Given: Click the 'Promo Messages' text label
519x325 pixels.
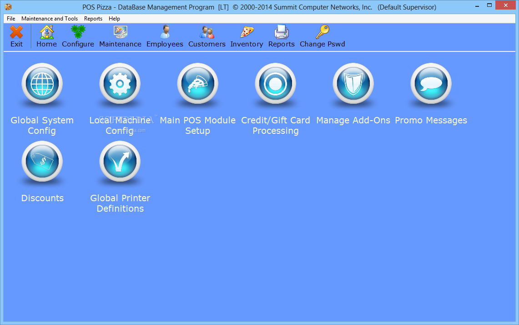Looking at the screenshot, I should click(x=431, y=120).
